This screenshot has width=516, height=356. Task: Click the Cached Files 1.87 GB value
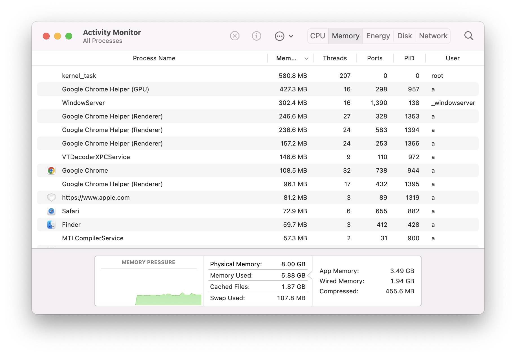(293, 287)
